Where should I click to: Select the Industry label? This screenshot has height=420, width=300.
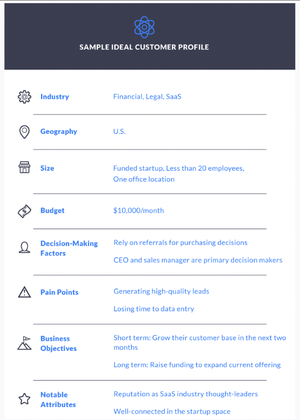(x=54, y=97)
